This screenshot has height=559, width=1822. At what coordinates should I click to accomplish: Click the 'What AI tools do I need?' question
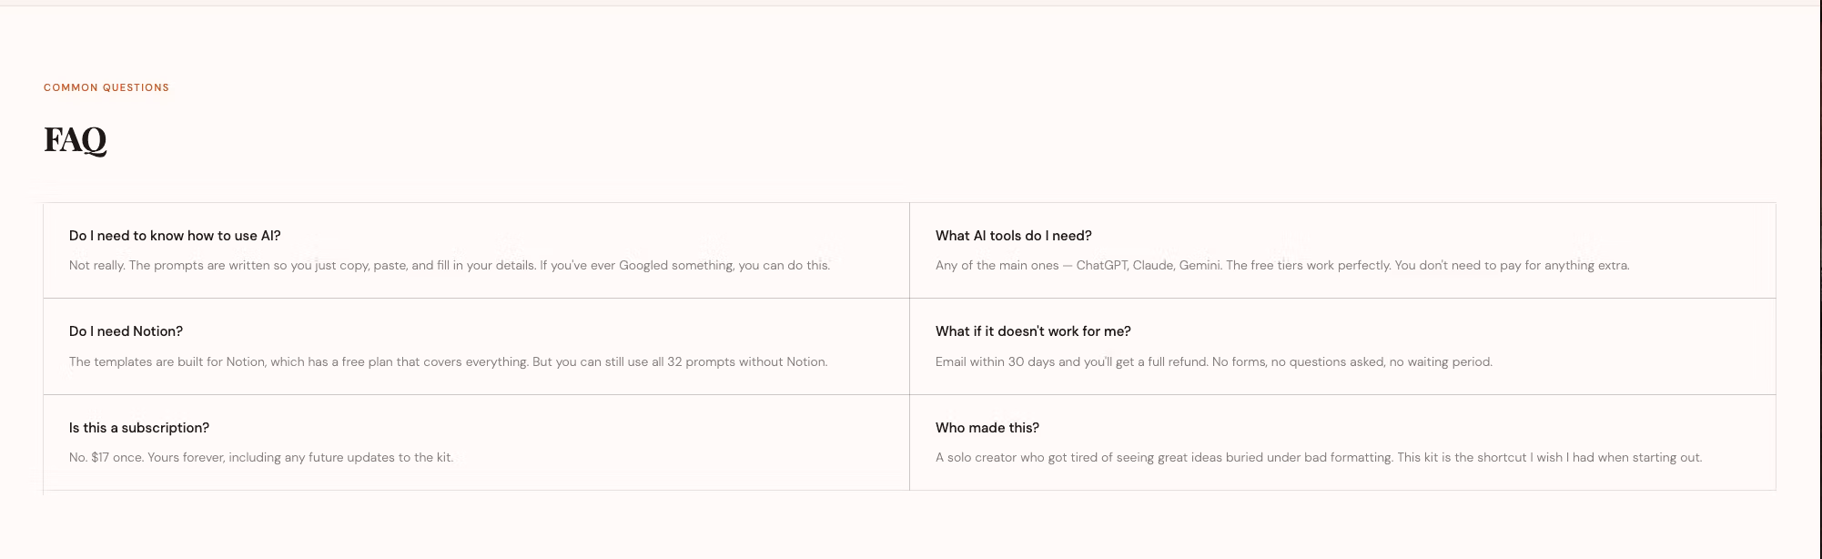coord(1013,236)
